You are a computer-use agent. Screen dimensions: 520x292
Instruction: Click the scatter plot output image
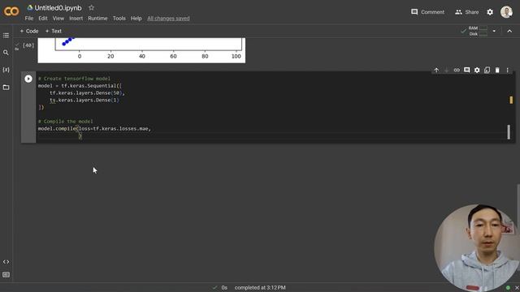pos(141,50)
